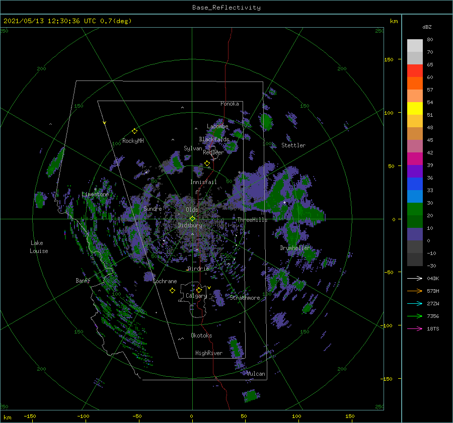Click the Ponoka town label
Viewport: 453px width, 423px height.
(x=230, y=104)
